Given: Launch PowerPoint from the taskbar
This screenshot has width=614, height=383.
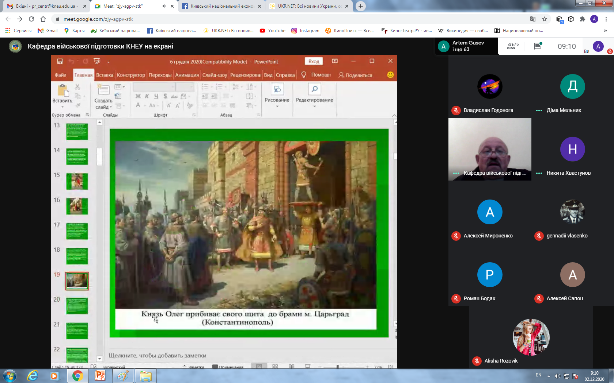Looking at the screenshot, I should (100, 375).
